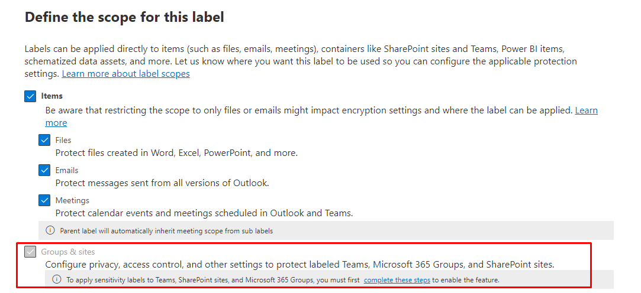Click info icon beside Parent label notice
The width and height of the screenshot is (641, 293).
50,230
